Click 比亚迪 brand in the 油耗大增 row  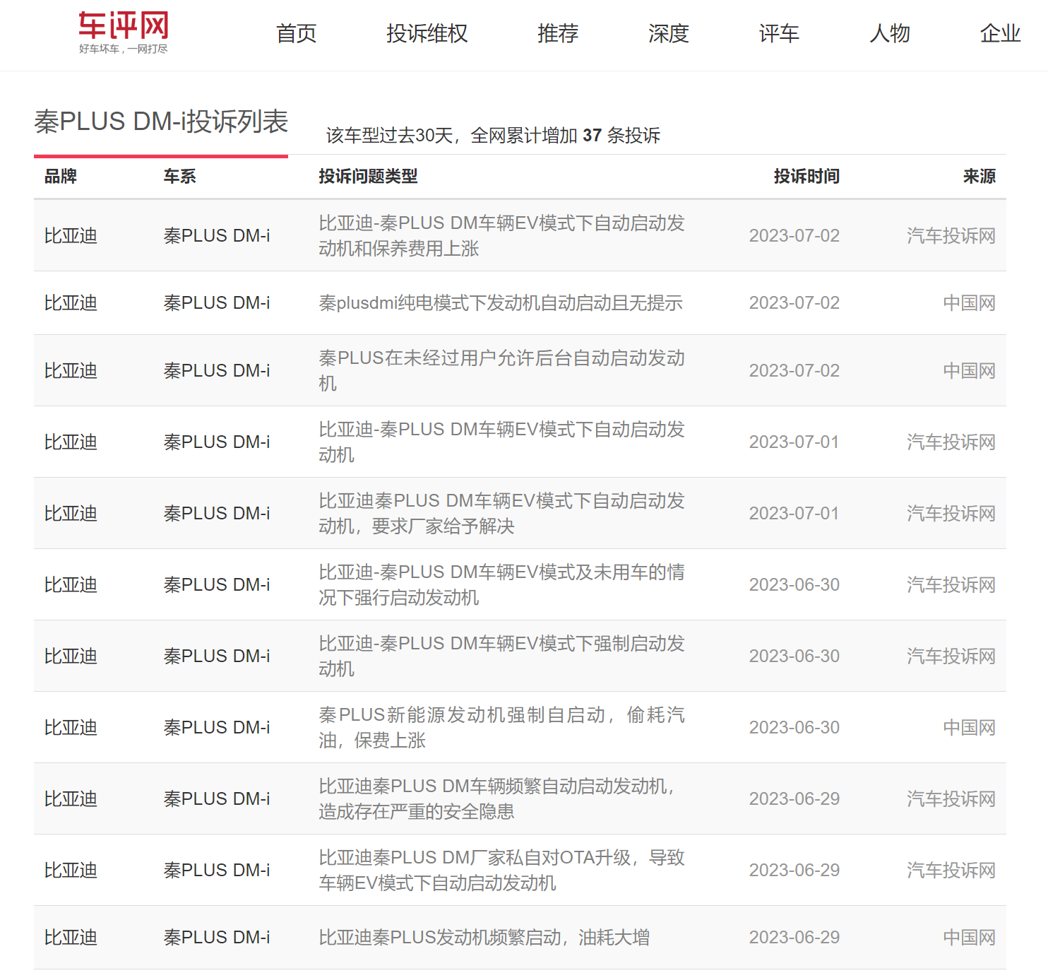(71, 938)
